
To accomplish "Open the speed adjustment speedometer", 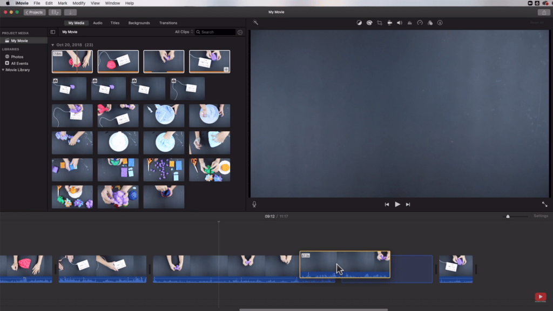I will (420, 23).
